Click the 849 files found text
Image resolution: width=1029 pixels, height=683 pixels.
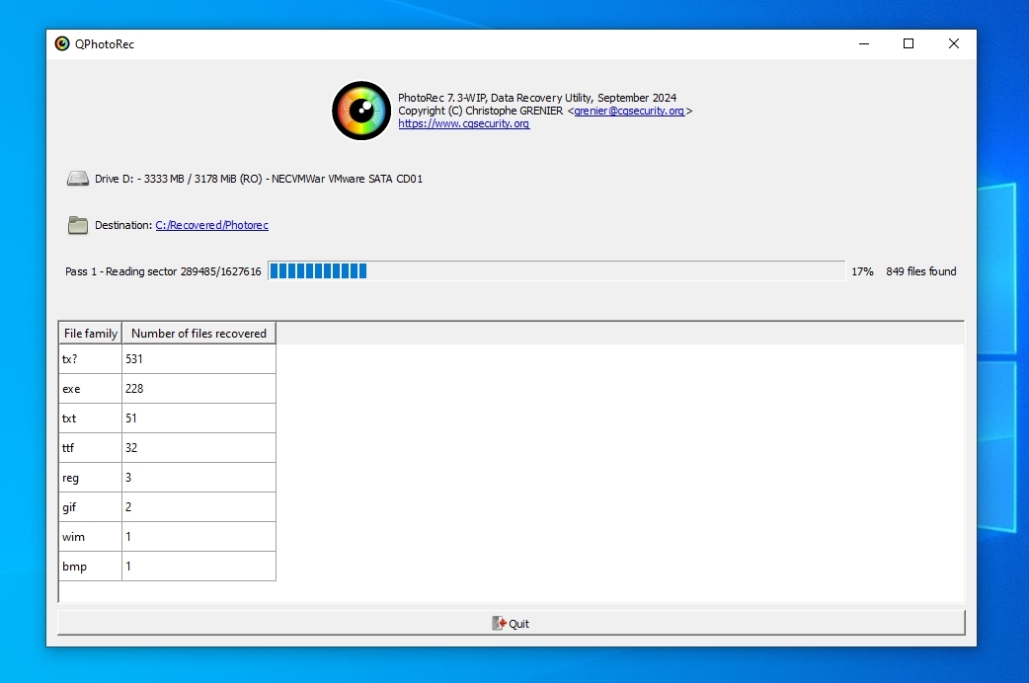[920, 271]
